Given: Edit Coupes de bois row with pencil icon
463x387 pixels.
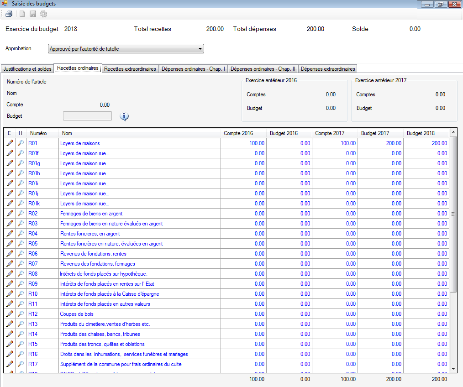Looking at the screenshot, I should click(10, 314).
